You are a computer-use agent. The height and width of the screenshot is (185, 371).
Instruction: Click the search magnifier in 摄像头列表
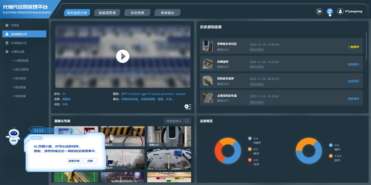pos(187,121)
